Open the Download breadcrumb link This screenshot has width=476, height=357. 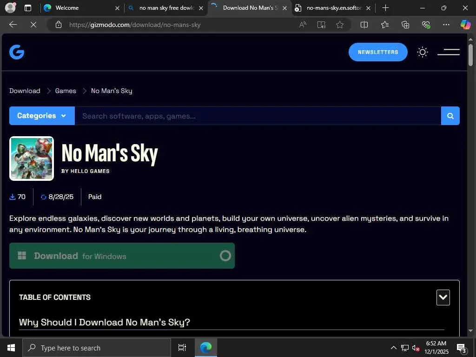(x=25, y=91)
